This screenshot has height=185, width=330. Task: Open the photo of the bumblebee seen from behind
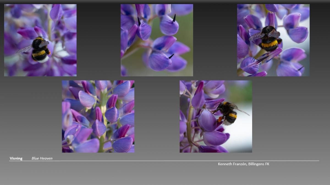click(273, 40)
